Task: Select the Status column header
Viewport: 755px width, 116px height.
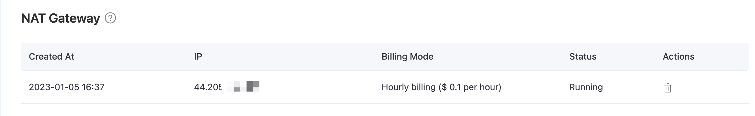Action: click(x=583, y=56)
